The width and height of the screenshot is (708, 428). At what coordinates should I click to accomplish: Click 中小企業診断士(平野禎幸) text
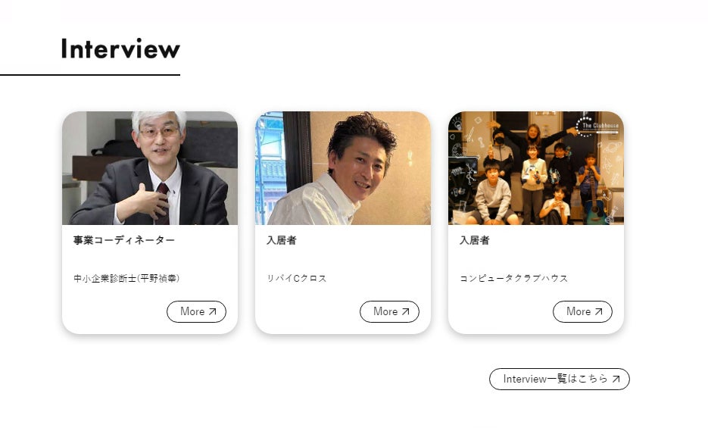pos(126,278)
